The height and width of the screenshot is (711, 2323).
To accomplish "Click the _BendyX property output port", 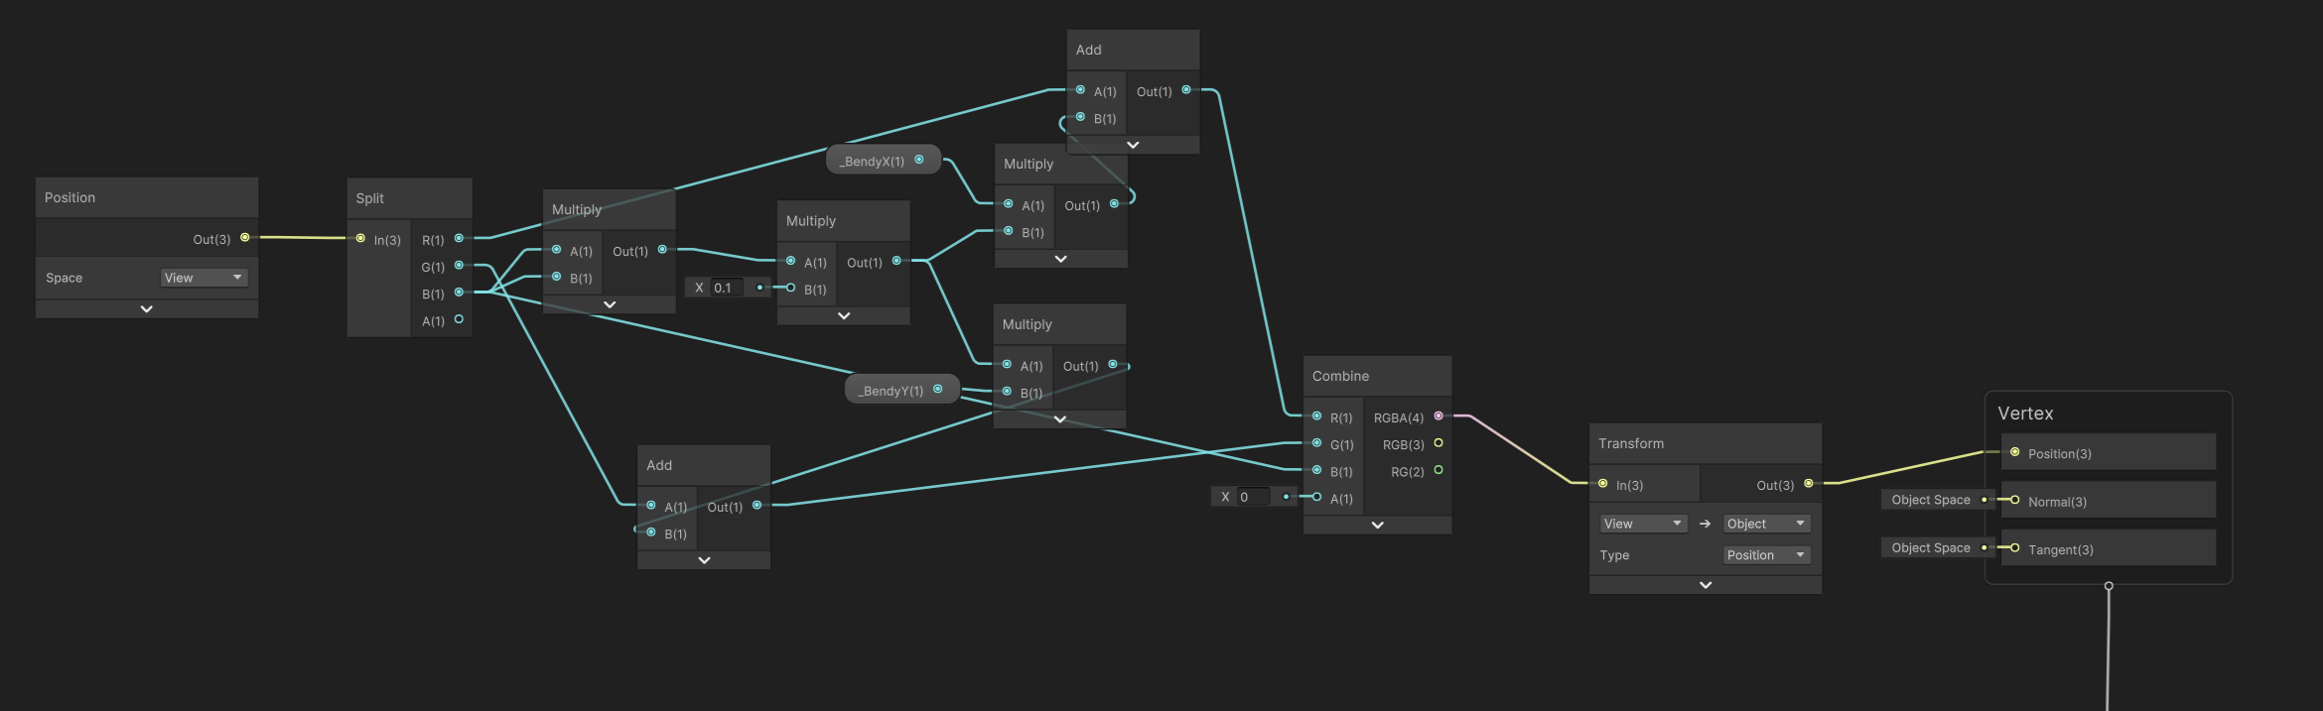I will 919,160.
